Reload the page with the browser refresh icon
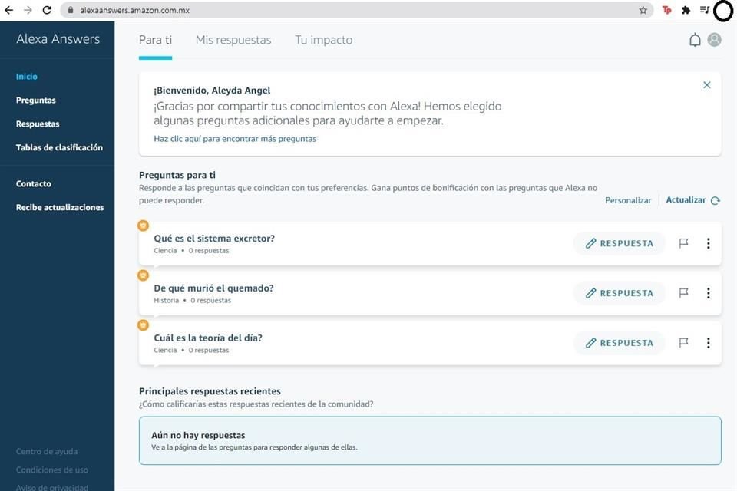737x491 pixels. (48, 12)
